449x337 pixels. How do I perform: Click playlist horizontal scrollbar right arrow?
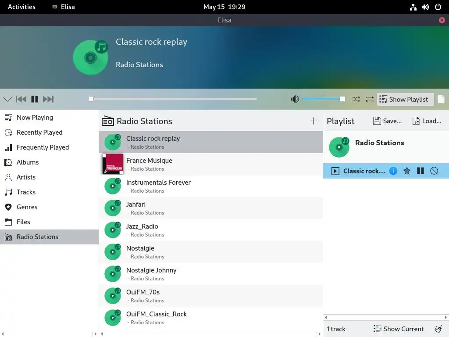click(445, 317)
